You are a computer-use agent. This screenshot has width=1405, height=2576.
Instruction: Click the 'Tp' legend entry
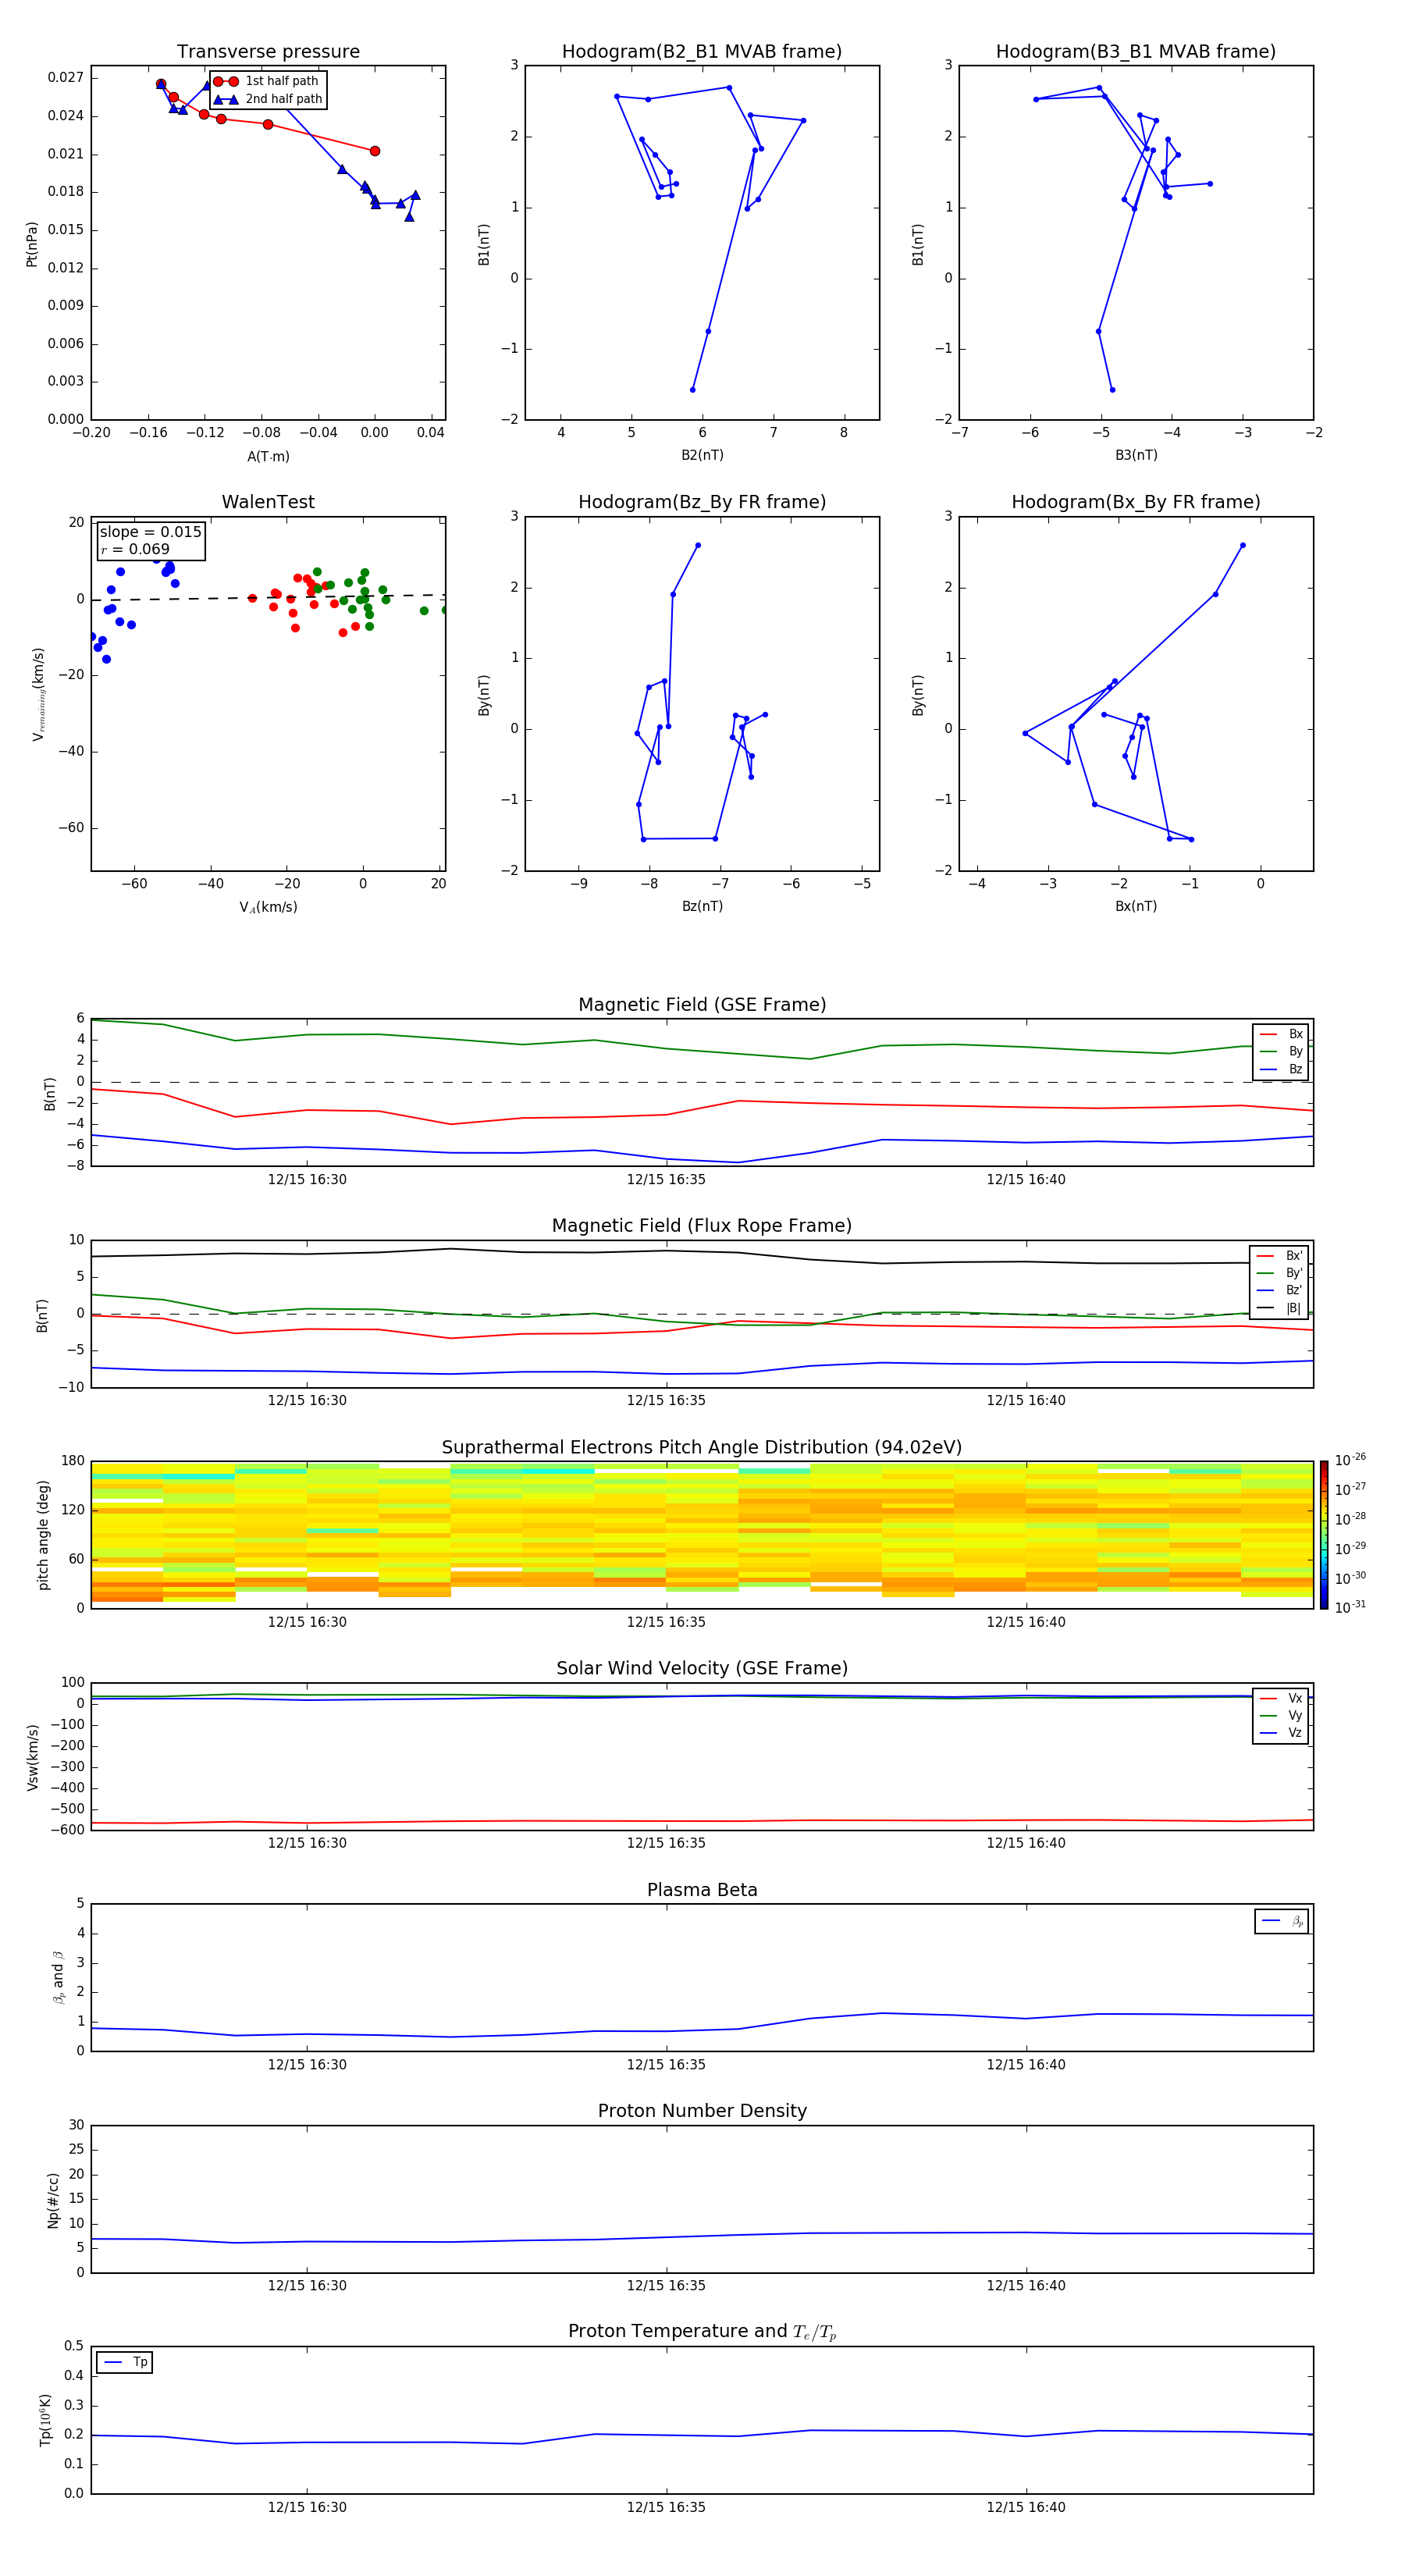click(125, 2362)
